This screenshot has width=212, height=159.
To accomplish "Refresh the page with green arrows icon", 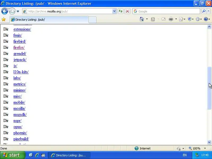I will pyautogui.click(x=121, y=11).
